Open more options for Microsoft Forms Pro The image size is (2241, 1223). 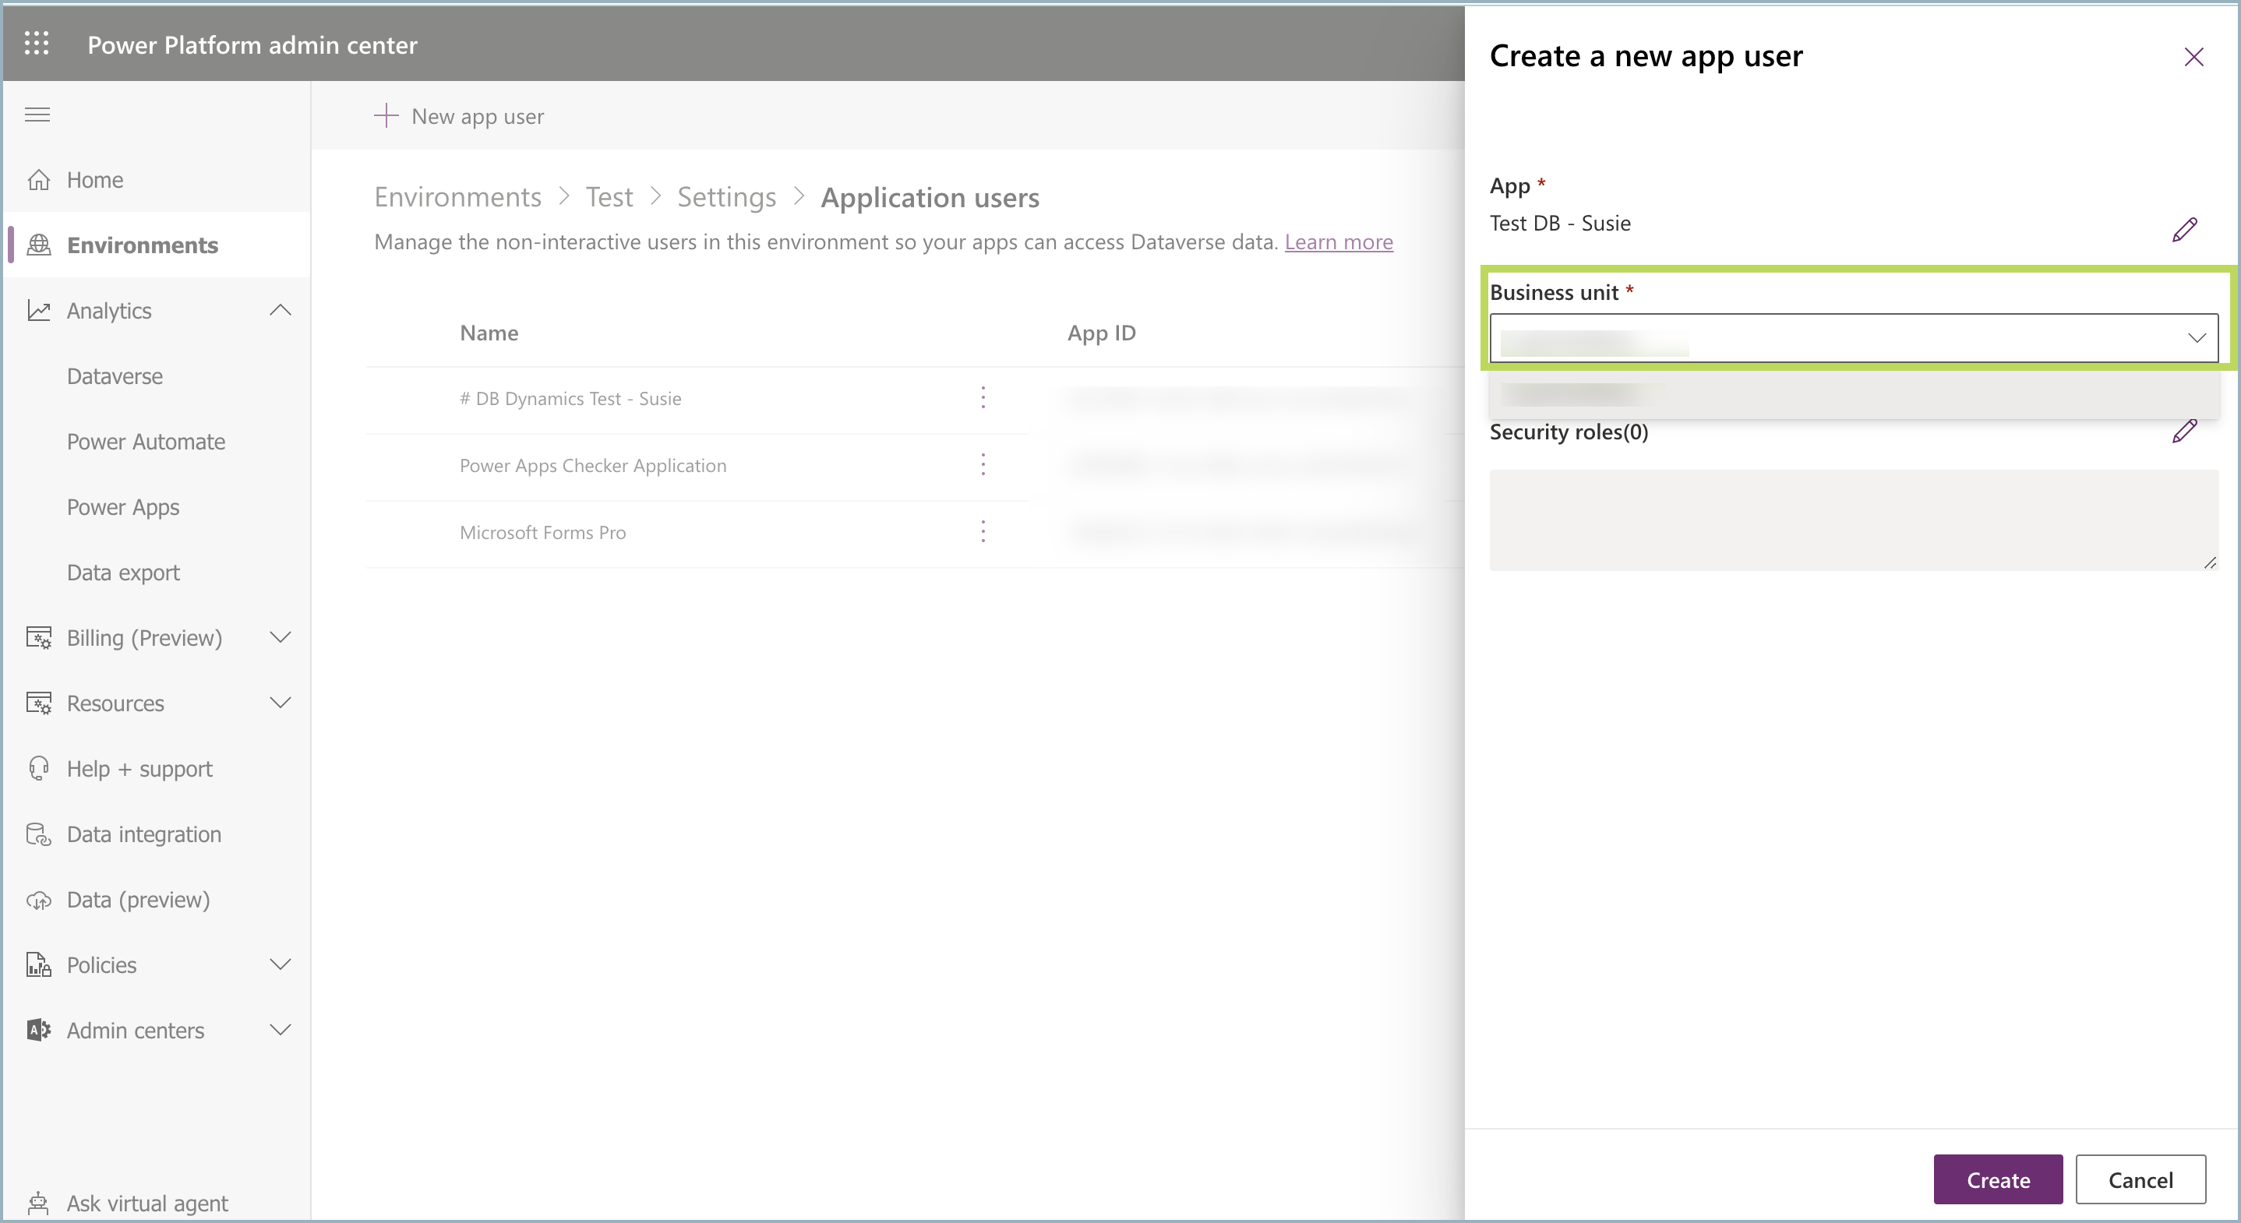click(983, 532)
